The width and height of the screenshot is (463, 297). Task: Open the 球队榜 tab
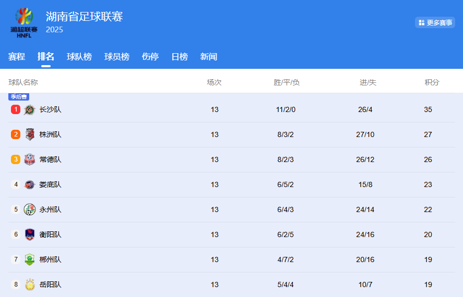[79, 57]
